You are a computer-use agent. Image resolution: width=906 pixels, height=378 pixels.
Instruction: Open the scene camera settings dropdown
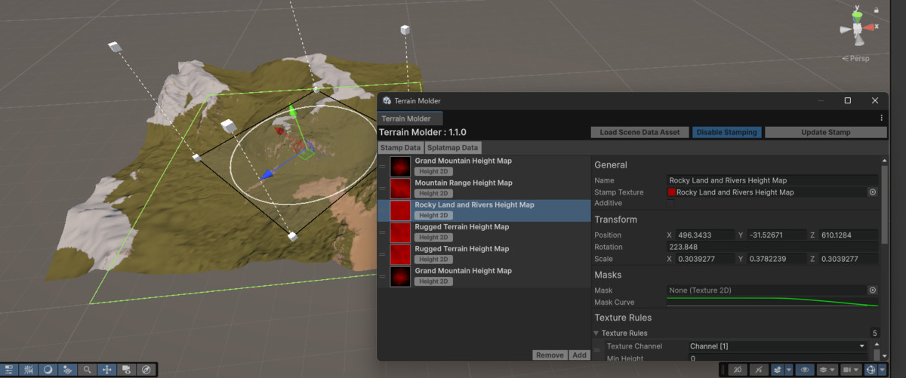(x=851, y=370)
